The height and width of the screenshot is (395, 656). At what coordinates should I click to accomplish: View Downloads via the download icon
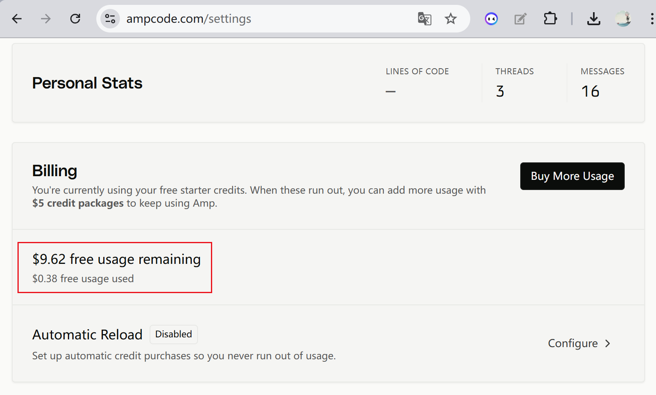594,19
